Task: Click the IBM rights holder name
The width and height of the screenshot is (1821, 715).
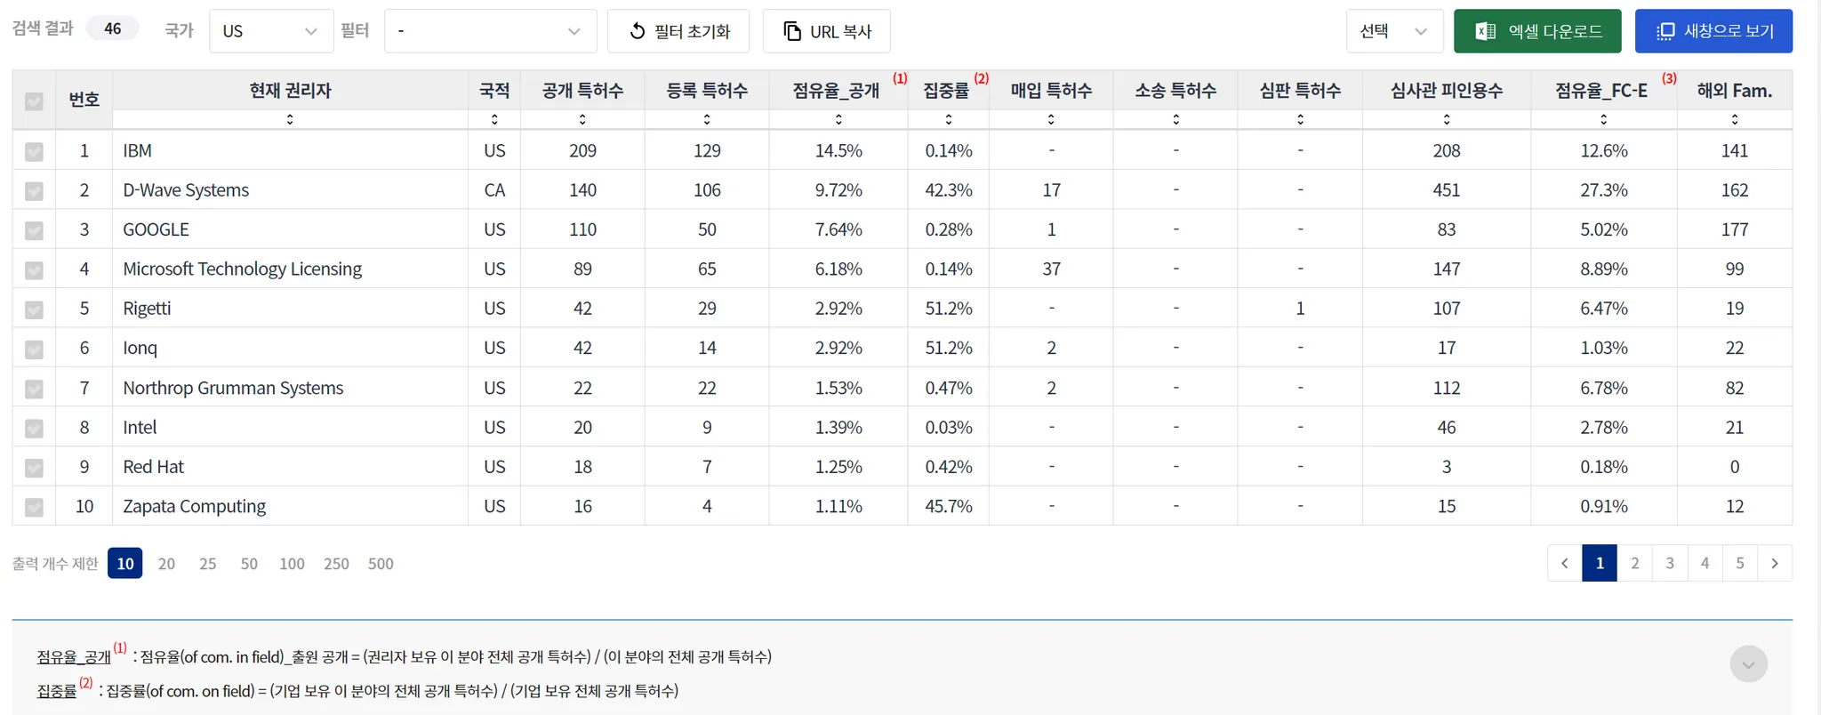Action: 137,151
